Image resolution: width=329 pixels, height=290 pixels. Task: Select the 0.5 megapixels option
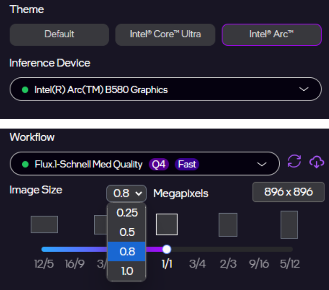127,232
